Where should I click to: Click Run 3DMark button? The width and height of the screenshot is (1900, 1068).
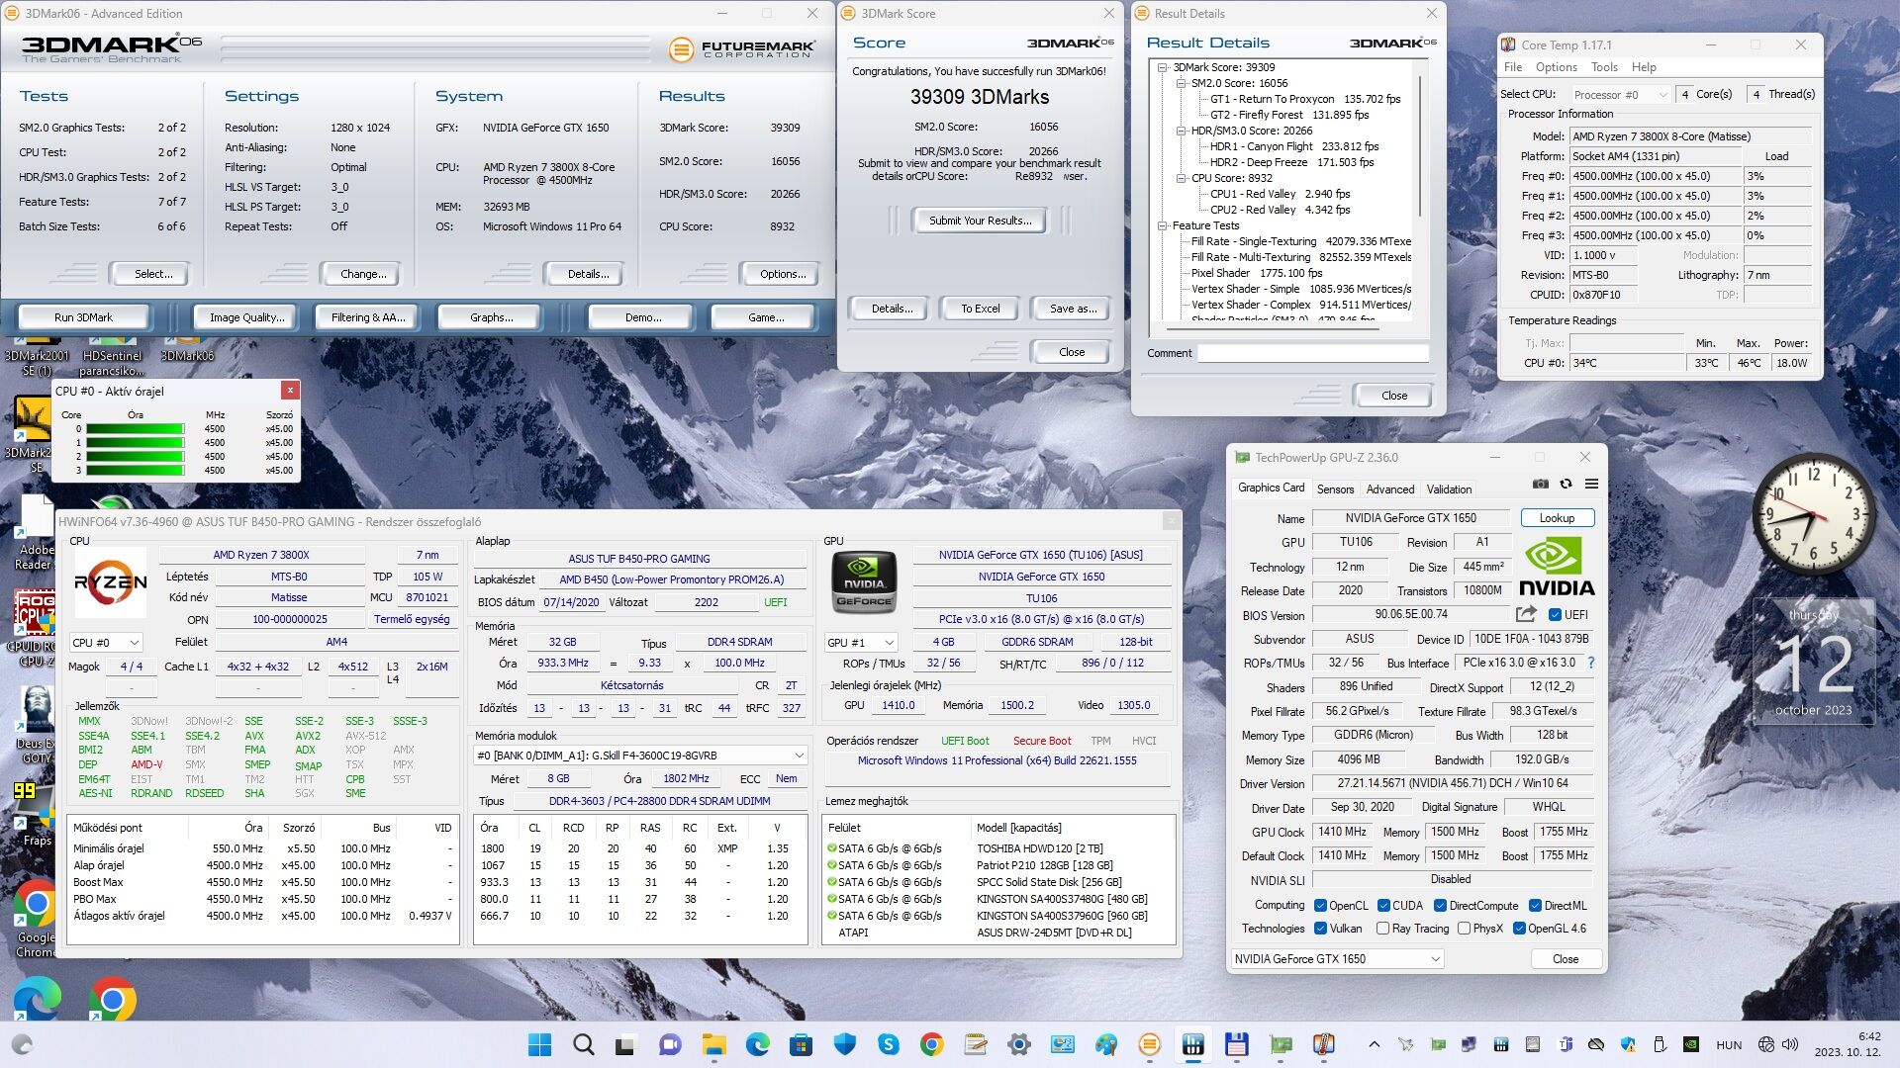tap(83, 317)
